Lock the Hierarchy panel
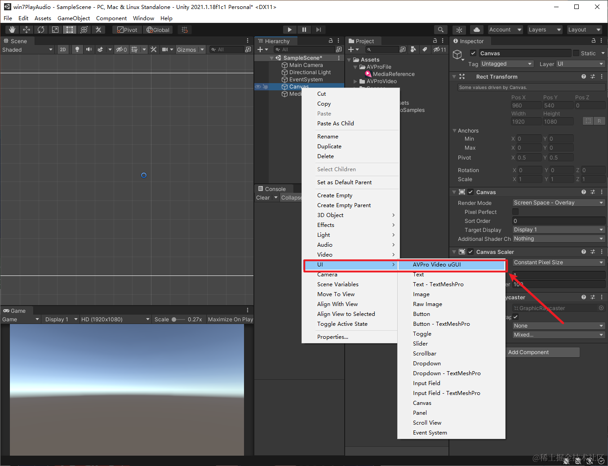Image resolution: width=608 pixels, height=466 pixels. (x=331, y=40)
